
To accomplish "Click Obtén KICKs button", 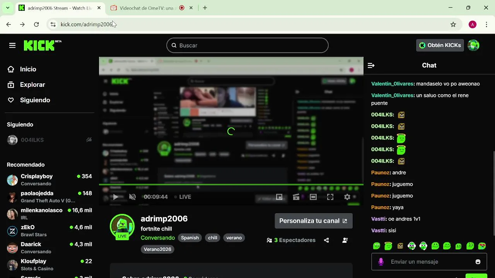I will 440,45.
